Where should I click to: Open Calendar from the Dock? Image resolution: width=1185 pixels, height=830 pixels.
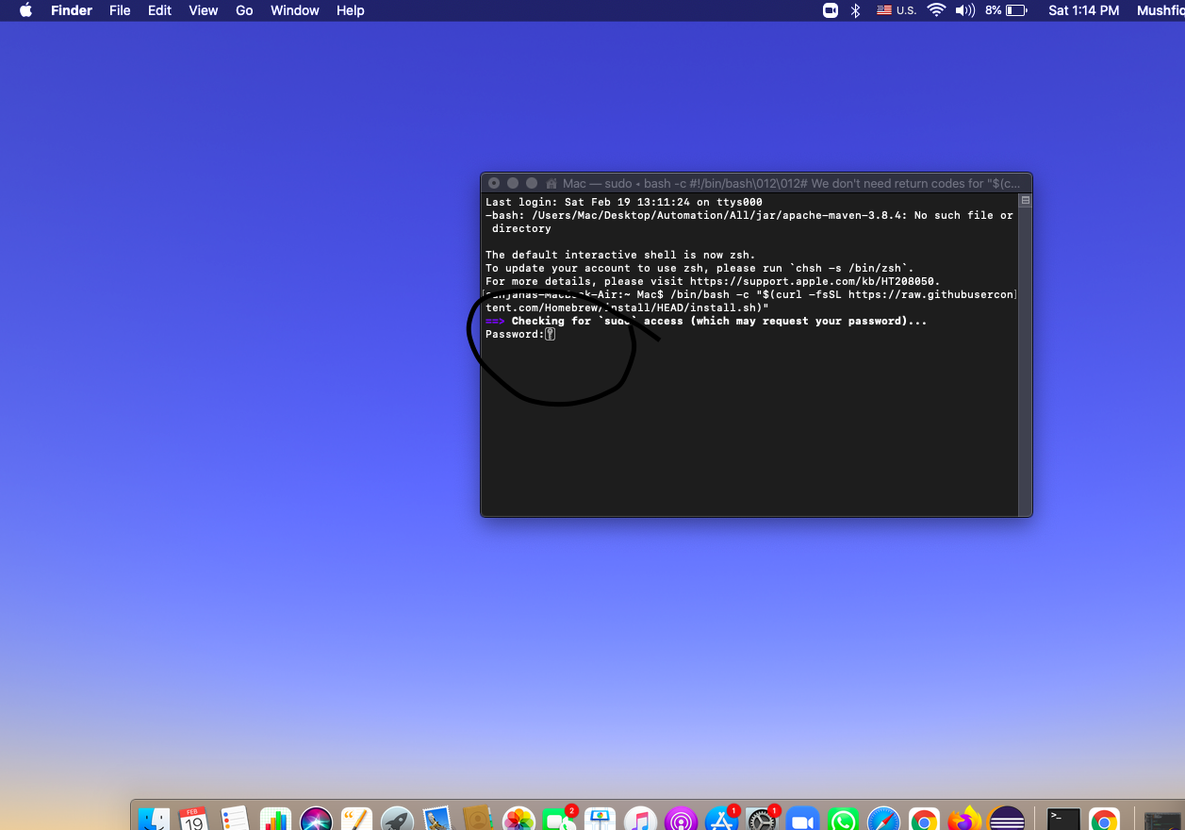(193, 821)
